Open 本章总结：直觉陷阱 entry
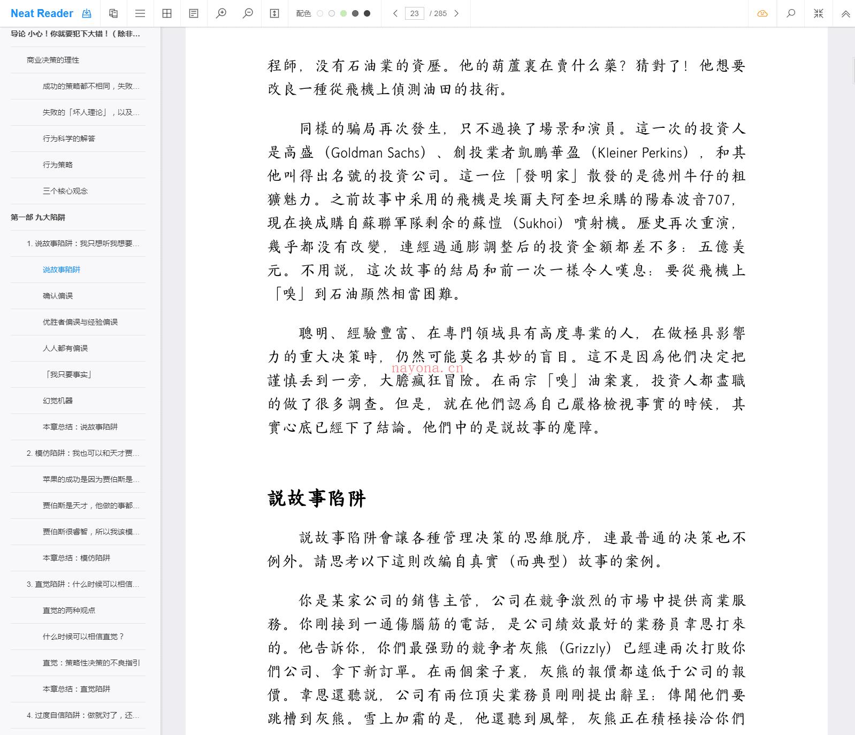The width and height of the screenshot is (855, 735). pyautogui.click(x=78, y=689)
